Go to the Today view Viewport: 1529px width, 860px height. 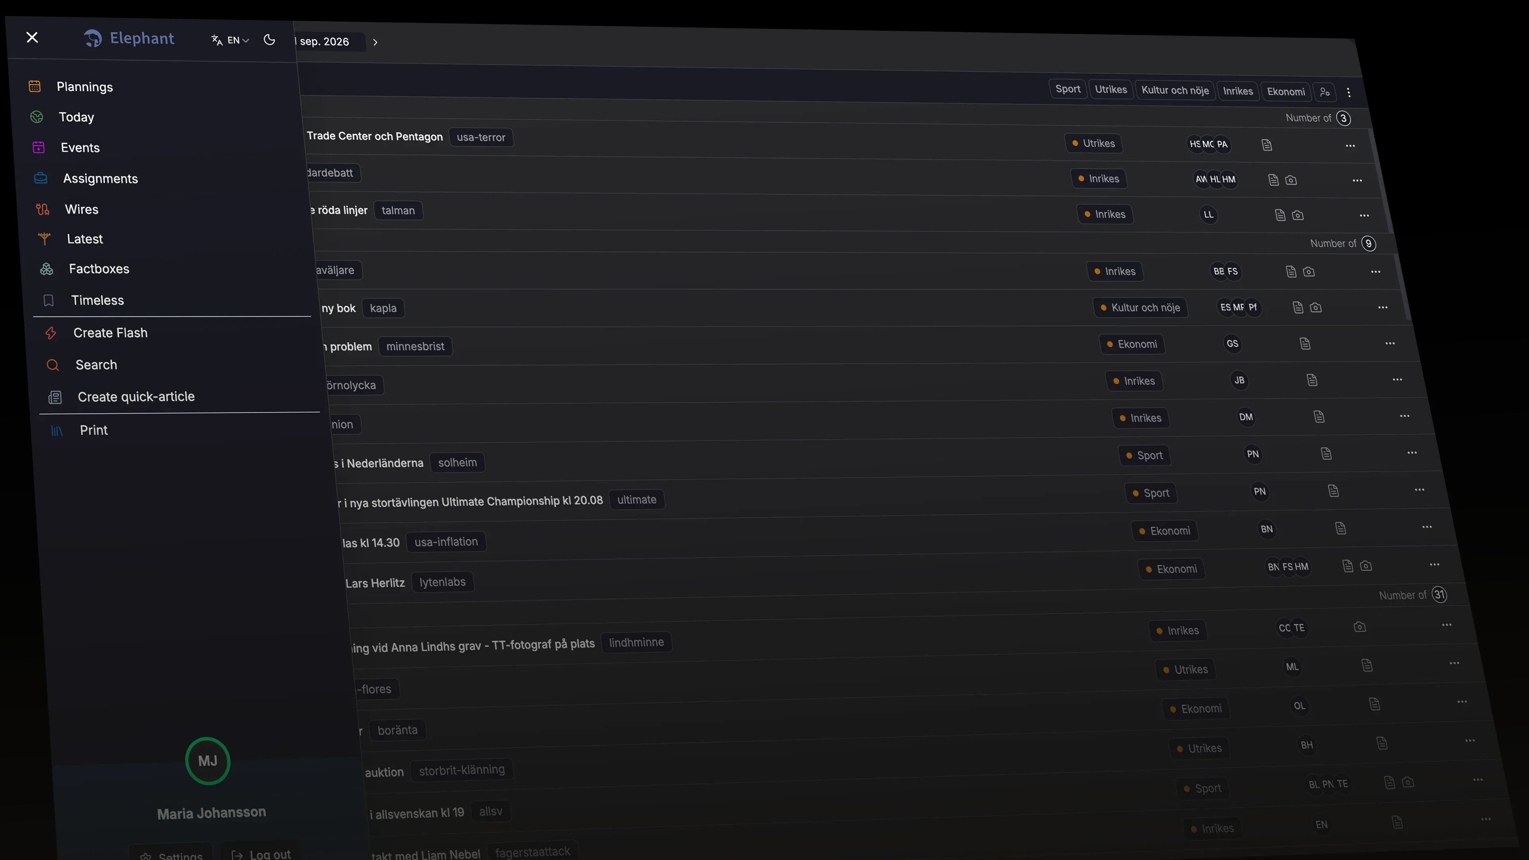pos(76,117)
